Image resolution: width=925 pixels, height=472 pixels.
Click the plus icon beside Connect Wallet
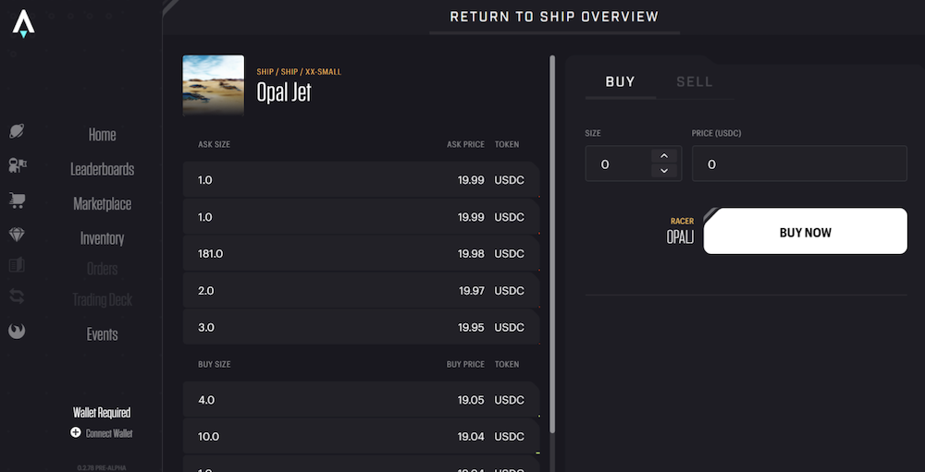pyautogui.click(x=76, y=432)
